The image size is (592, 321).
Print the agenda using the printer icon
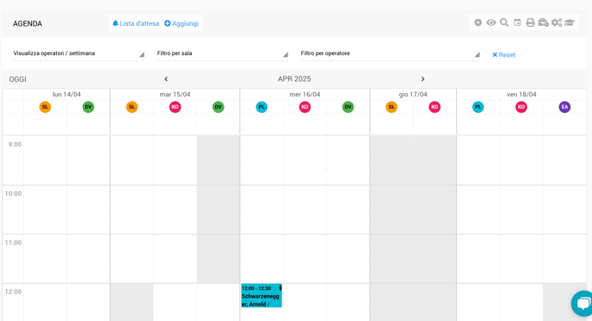coord(530,22)
